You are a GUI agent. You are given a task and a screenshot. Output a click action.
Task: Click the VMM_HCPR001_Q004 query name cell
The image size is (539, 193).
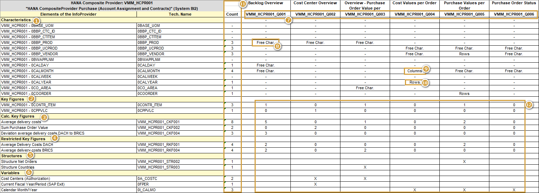pos(415,15)
